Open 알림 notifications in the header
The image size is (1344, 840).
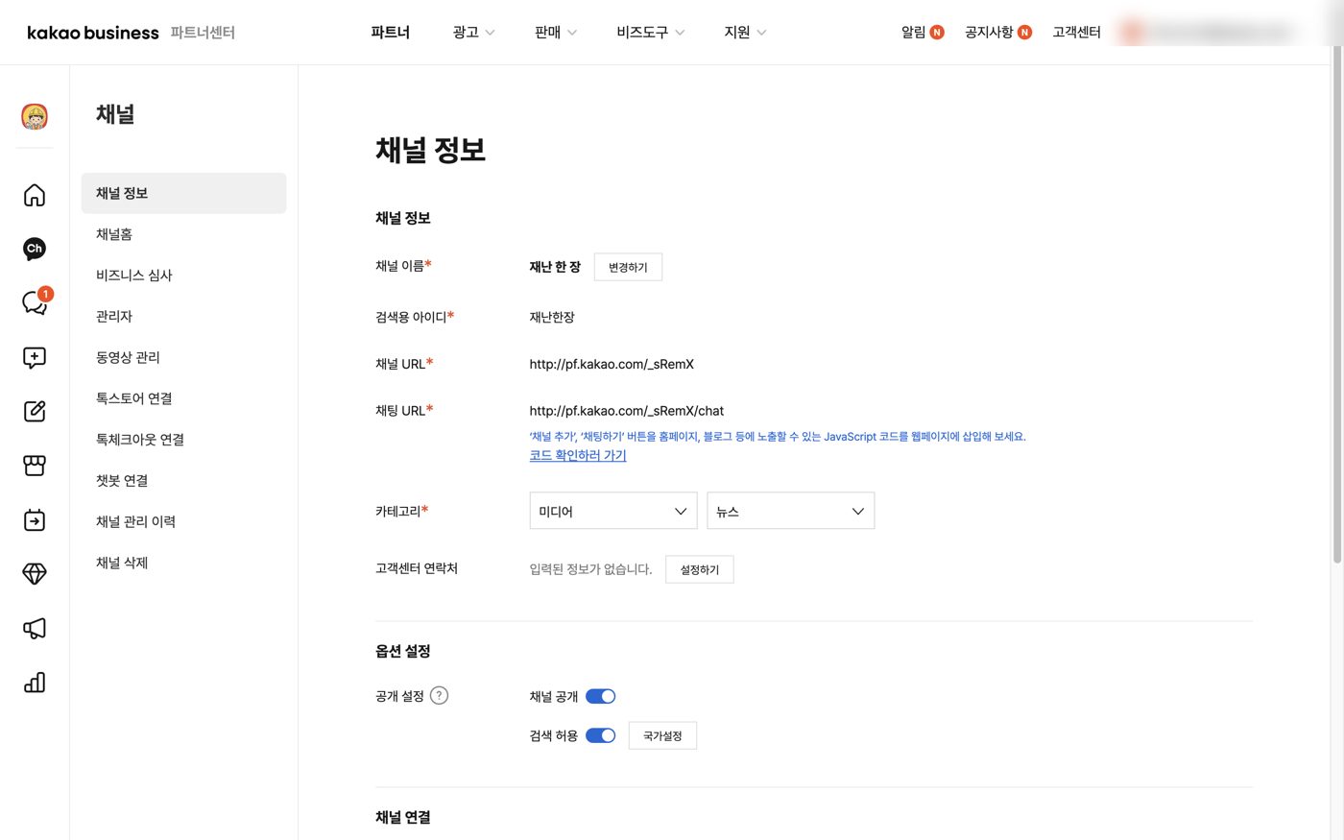[923, 33]
